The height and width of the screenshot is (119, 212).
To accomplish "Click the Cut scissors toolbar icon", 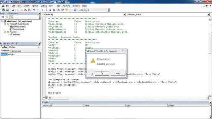I will click(x=18, y=10).
